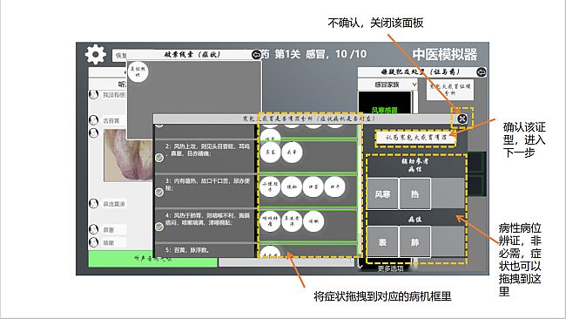
Task: Open the tongue photo in chat
Action: 127,155
